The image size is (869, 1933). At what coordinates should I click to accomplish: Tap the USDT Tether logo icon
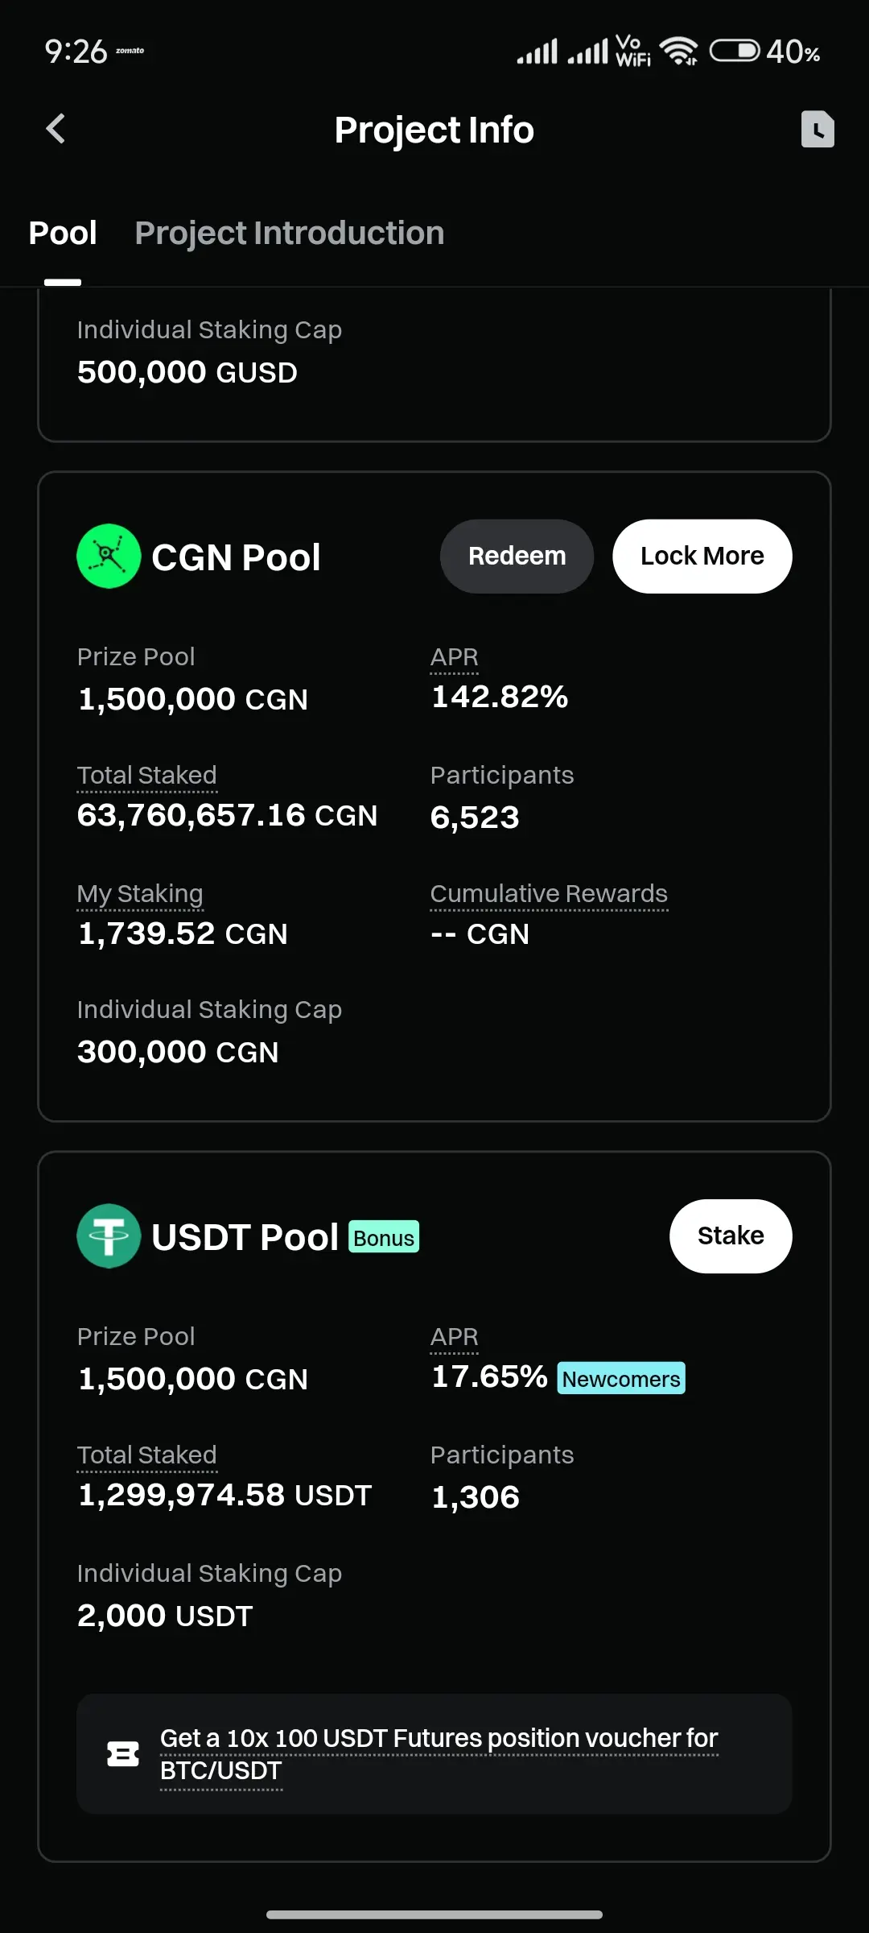tap(109, 1236)
